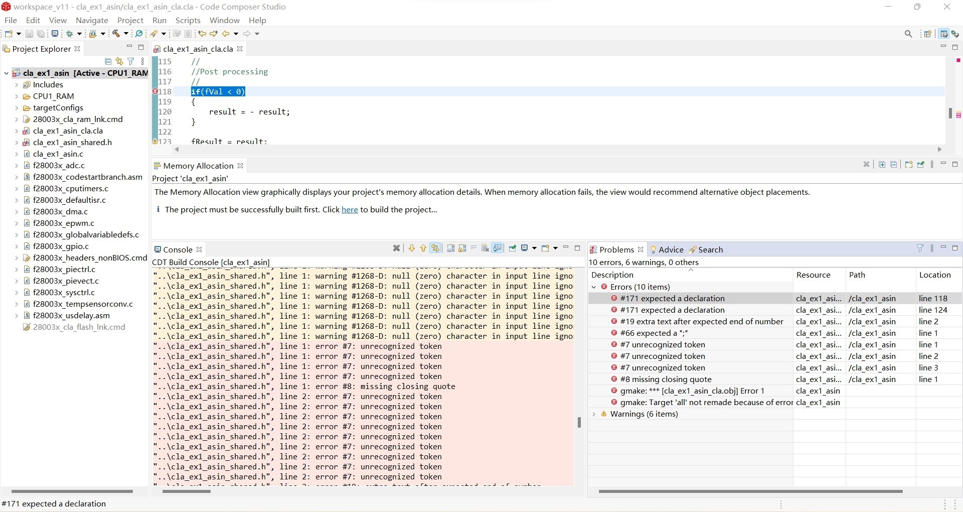This screenshot has width=963, height=512.
Task: Close the Memory Allocation view tab
Action: [240, 166]
